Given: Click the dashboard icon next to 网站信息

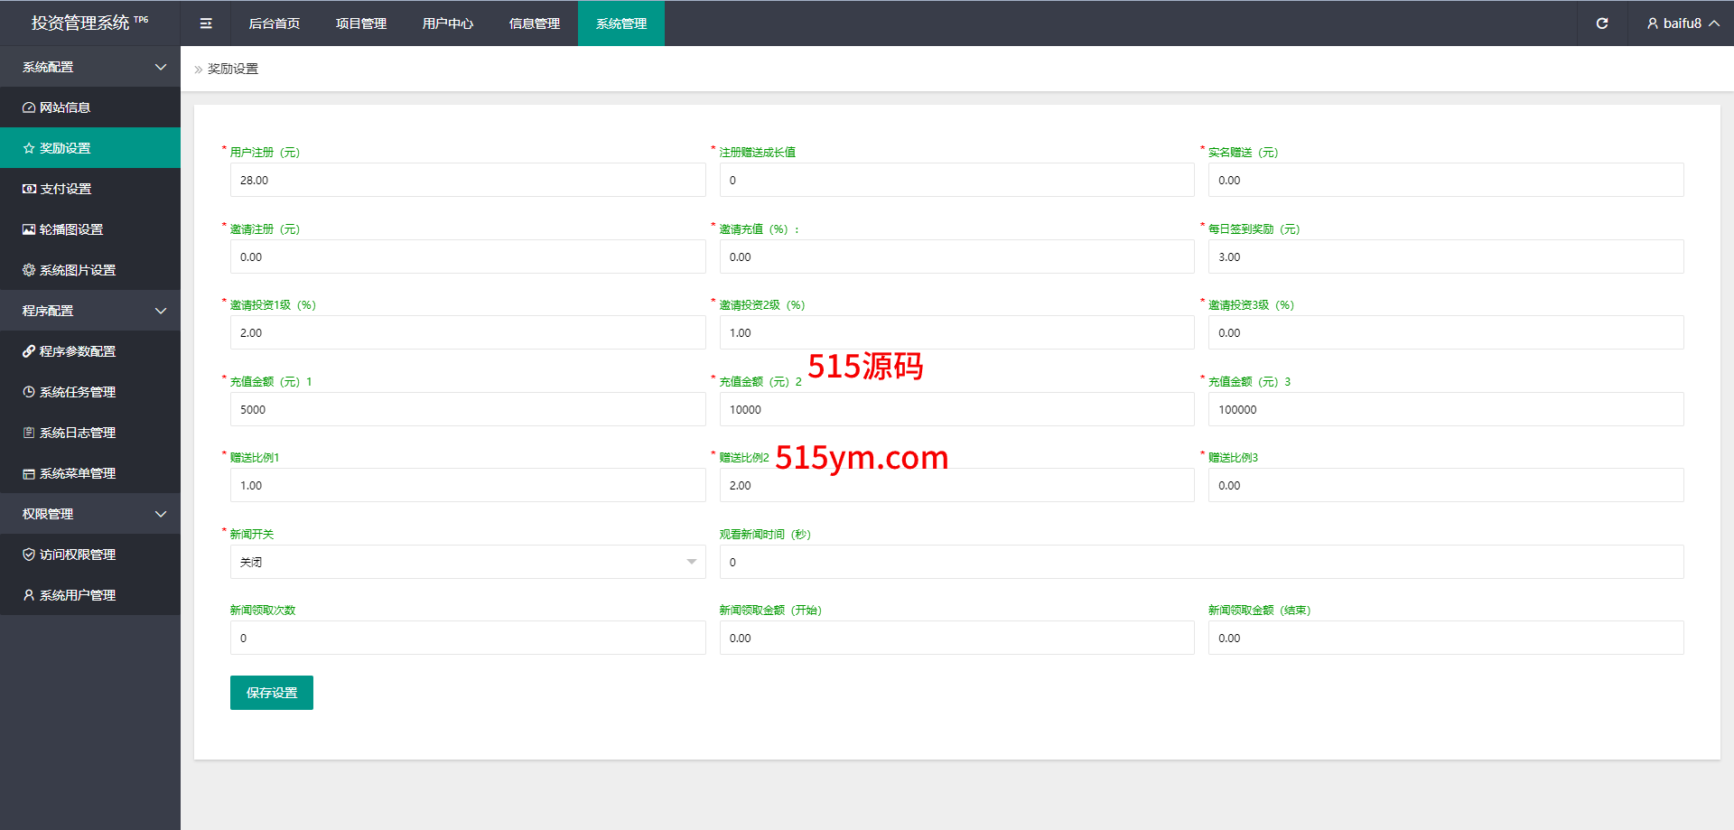Looking at the screenshot, I should [x=29, y=107].
